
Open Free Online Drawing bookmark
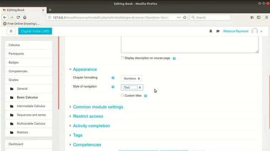pos(22,23)
